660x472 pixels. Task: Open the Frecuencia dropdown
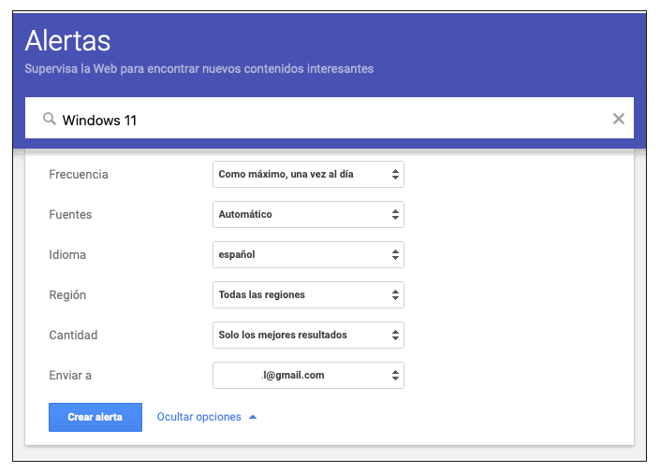tap(308, 175)
